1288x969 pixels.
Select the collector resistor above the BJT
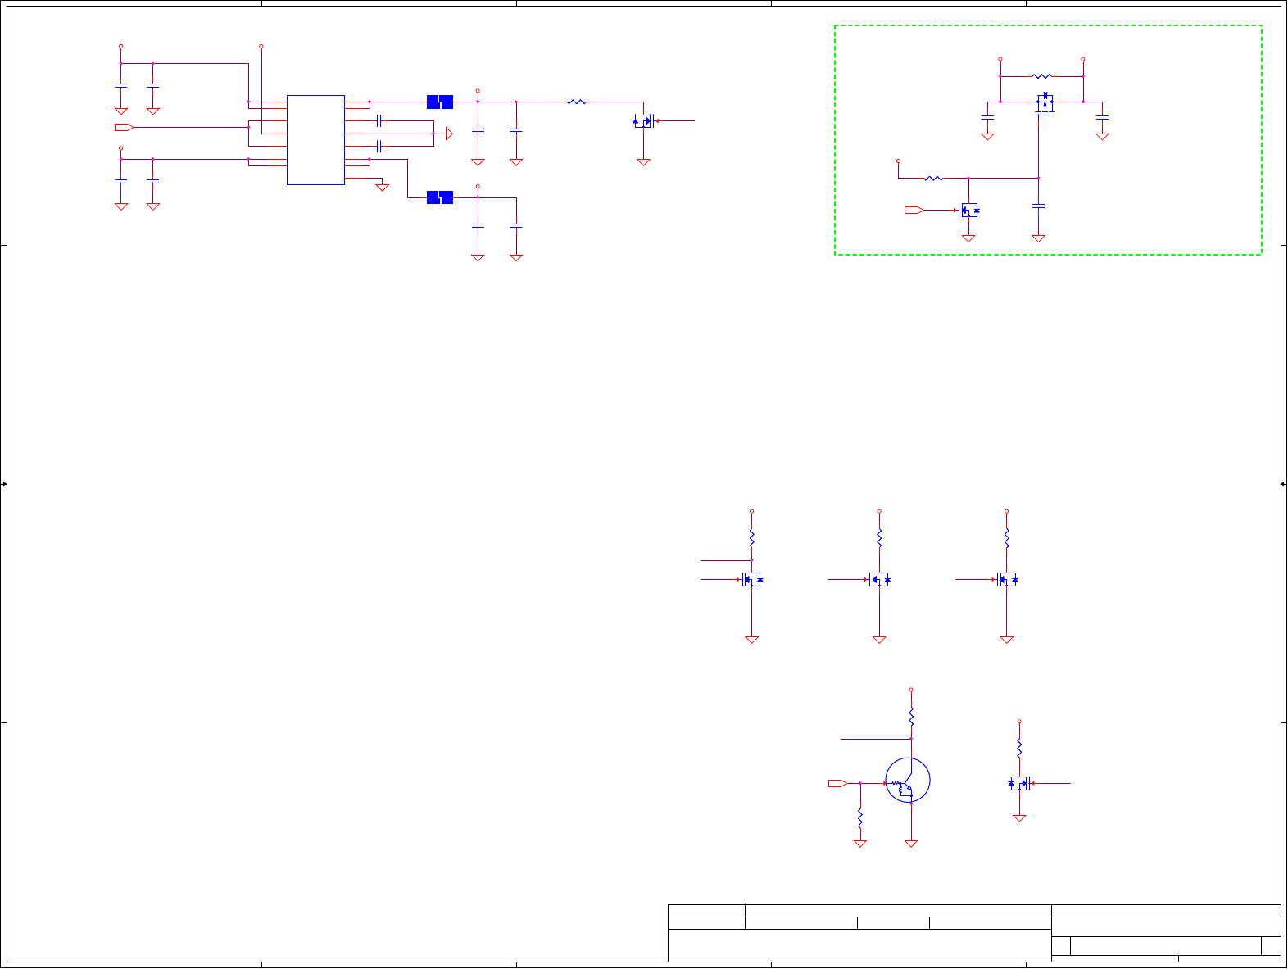911,717
